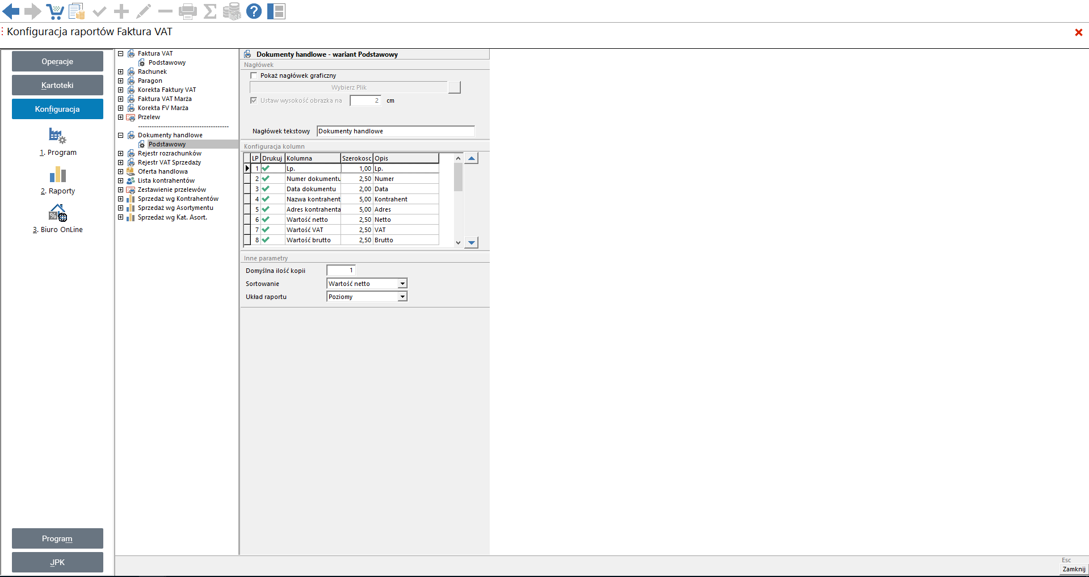The height and width of the screenshot is (577, 1089).
Task: Click the JPK button
Action: (x=57, y=562)
